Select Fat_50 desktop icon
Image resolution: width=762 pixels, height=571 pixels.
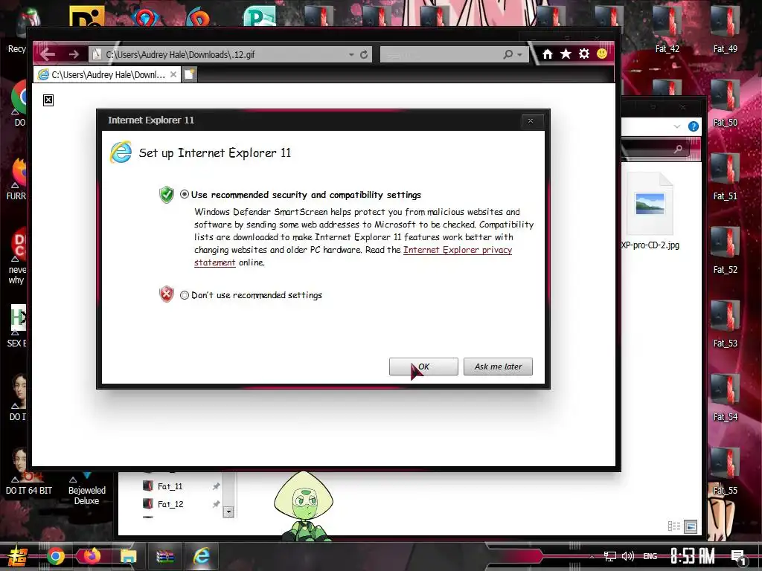(725, 103)
